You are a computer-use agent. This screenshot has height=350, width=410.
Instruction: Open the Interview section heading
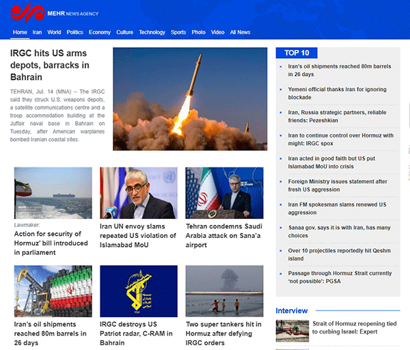(292, 311)
